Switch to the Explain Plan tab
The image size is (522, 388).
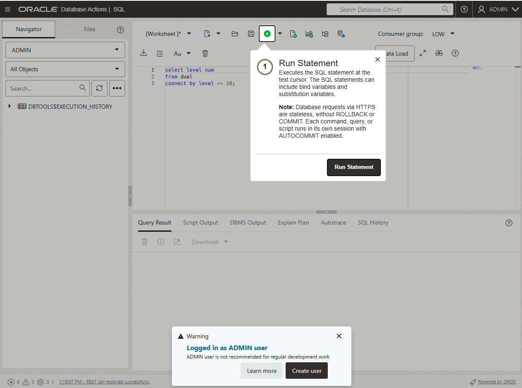pyautogui.click(x=293, y=223)
